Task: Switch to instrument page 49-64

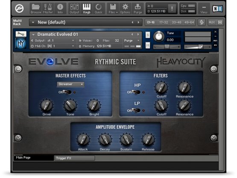Action: click(189, 22)
